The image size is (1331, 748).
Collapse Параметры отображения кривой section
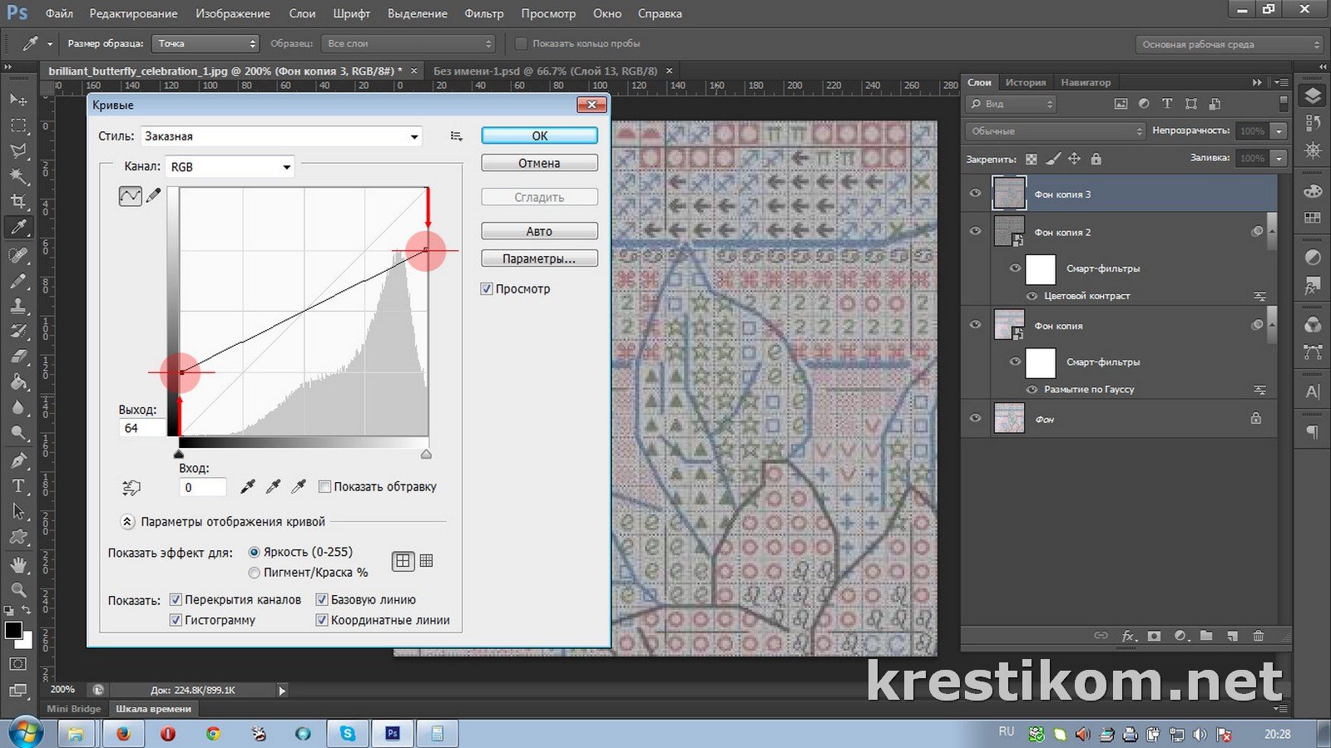[x=127, y=522]
